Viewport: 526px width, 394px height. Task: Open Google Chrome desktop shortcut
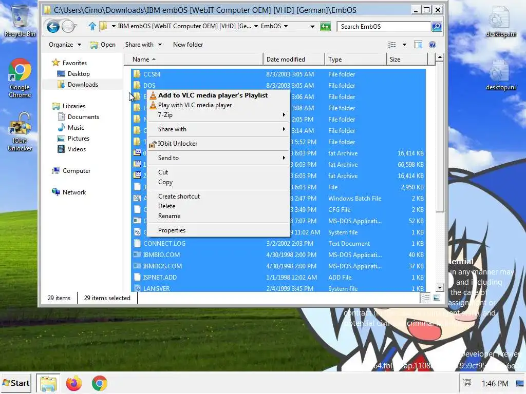click(x=20, y=78)
